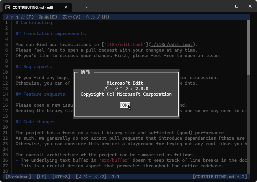Image resolution: width=257 pixels, height=182 pixels.
Task: Click the line 'Please feel free to open a pull request'
Action: point(107,50)
